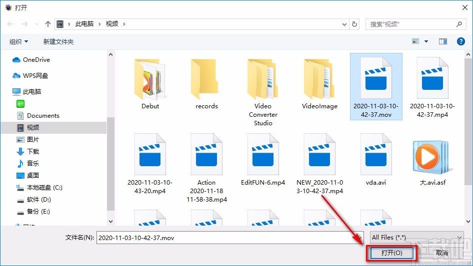Click video folder icon in address bar

60,24
